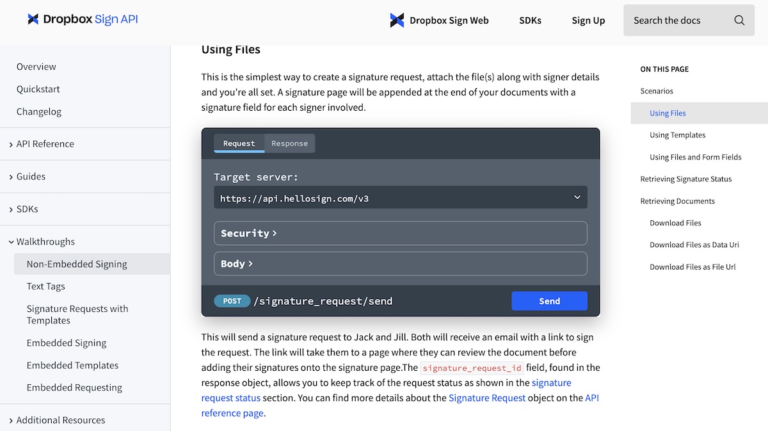Click the search magnifier icon
Viewport: 768px width, 431px height.
[739, 20]
